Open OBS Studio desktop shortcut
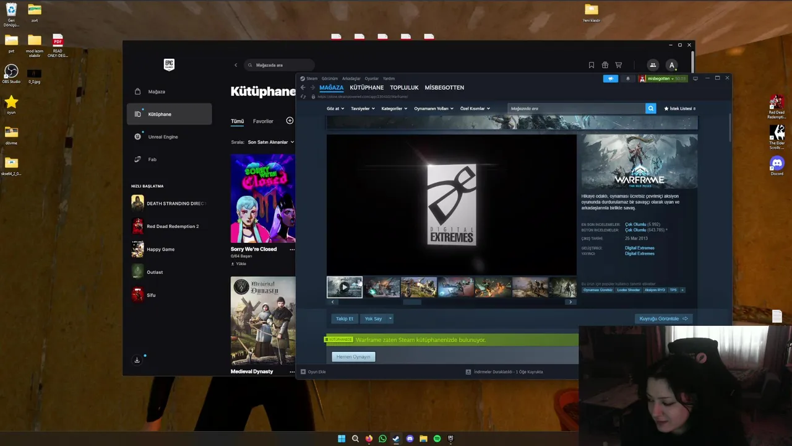Screen dimensions: 792x446 click(x=11, y=74)
